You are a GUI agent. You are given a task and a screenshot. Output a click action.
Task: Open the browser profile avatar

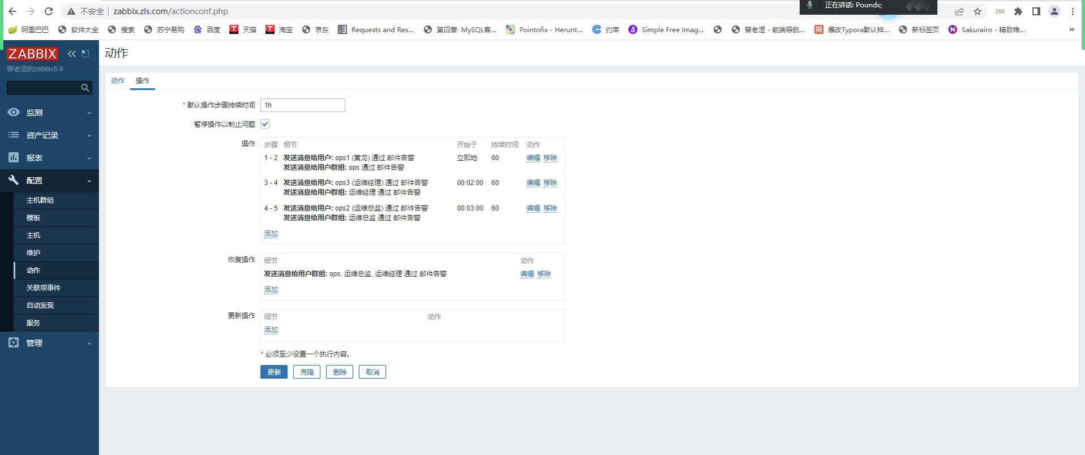(x=1054, y=11)
